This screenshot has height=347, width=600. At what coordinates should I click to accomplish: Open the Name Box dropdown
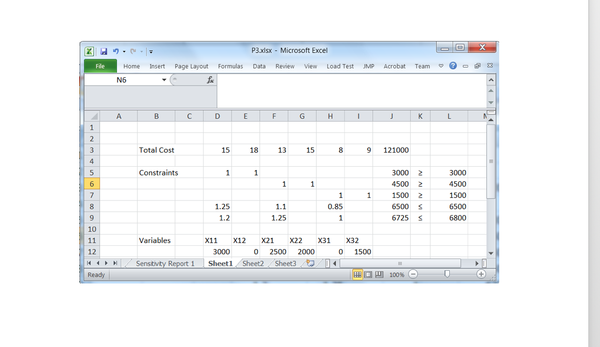163,79
